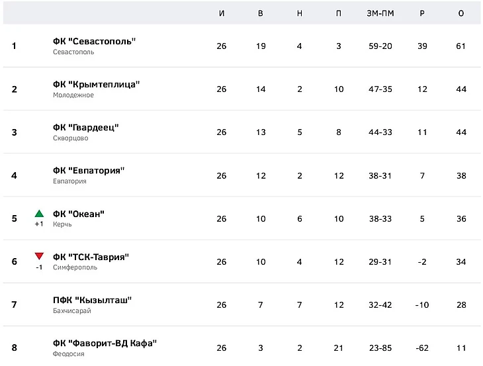Click the "П" losses column header
The image size is (483, 366).
pos(339,13)
